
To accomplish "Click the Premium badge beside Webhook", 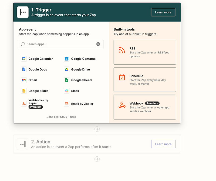I will point(152,103).
